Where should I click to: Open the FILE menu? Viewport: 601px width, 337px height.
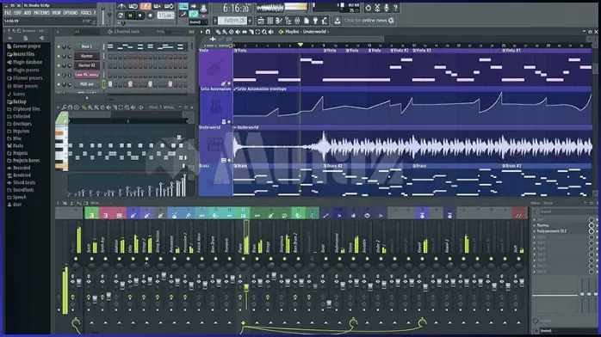(x=8, y=13)
